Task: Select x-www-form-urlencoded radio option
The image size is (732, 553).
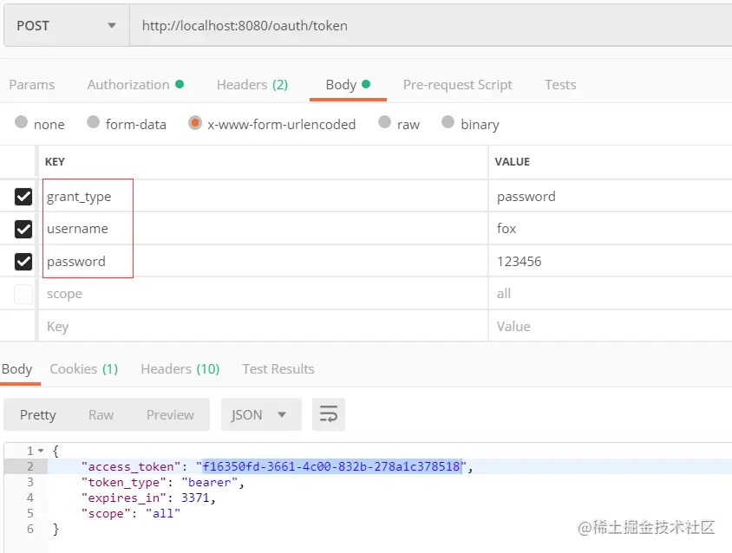Action: coord(194,123)
